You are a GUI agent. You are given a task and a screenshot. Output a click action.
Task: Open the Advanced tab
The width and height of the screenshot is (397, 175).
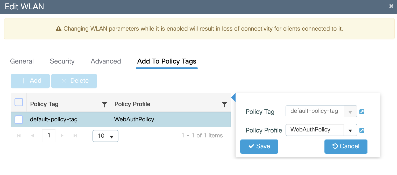point(106,61)
